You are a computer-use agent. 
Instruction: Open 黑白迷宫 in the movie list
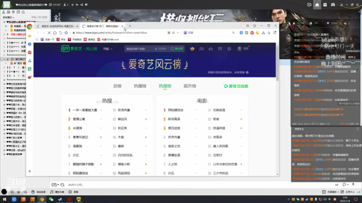coord(174,128)
